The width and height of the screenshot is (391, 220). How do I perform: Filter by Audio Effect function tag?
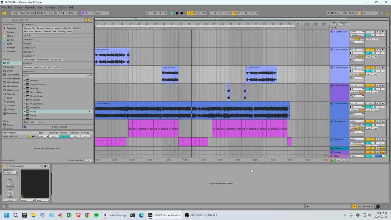coord(43,60)
